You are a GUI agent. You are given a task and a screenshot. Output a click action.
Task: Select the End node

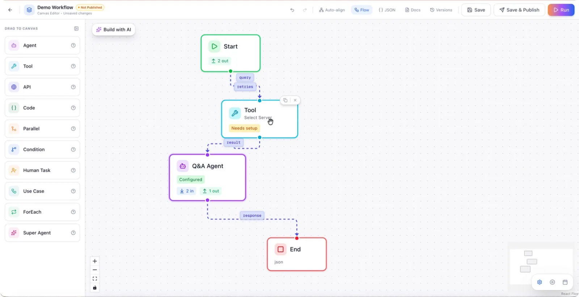[x=297, y=254]
